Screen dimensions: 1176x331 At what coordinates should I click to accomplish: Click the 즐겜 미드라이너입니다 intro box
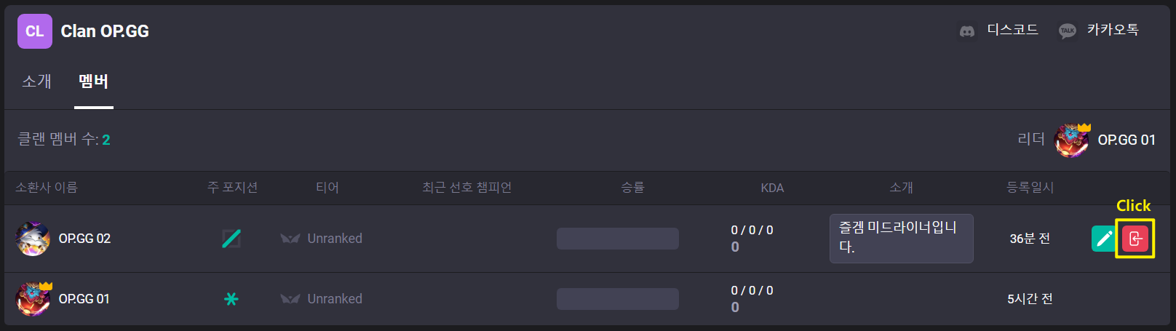click(x=901, y=238)
